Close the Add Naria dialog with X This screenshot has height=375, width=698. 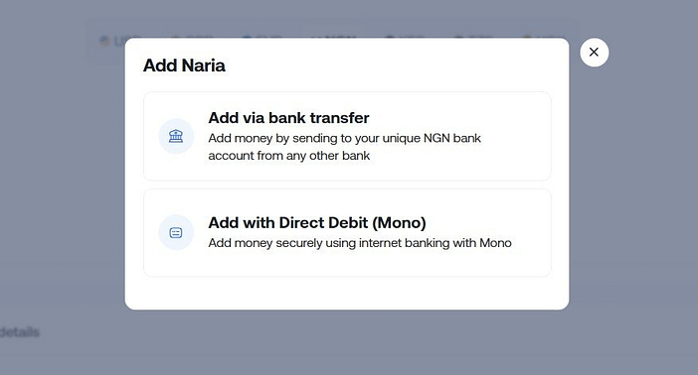pos(594,53)
